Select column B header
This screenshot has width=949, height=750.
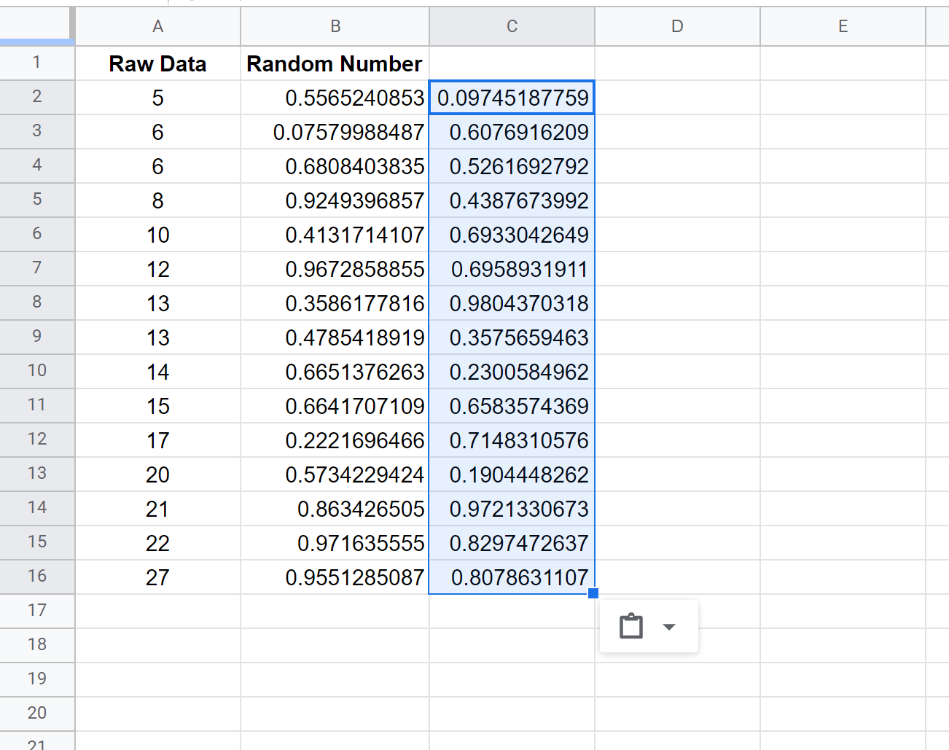click(x=335, y=27)
